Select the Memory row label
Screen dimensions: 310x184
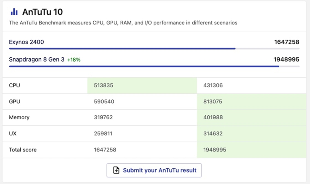click(x=19, y=117)
